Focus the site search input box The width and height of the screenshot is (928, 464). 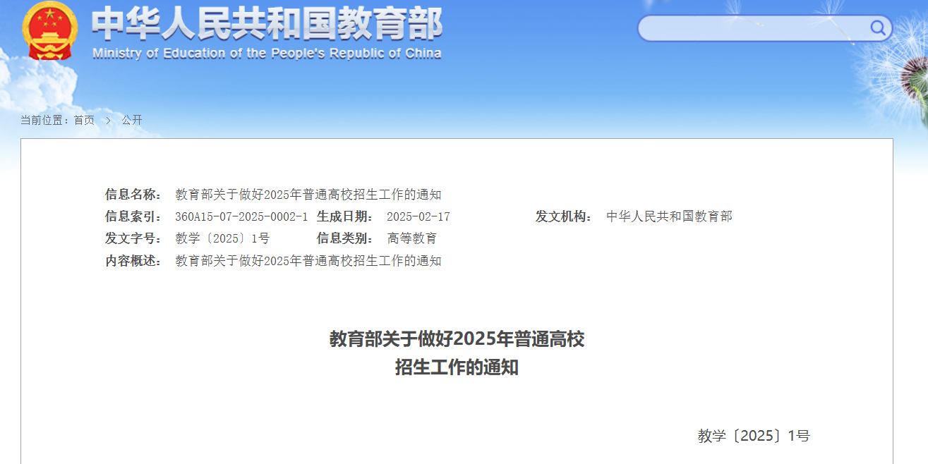point(753,28)
